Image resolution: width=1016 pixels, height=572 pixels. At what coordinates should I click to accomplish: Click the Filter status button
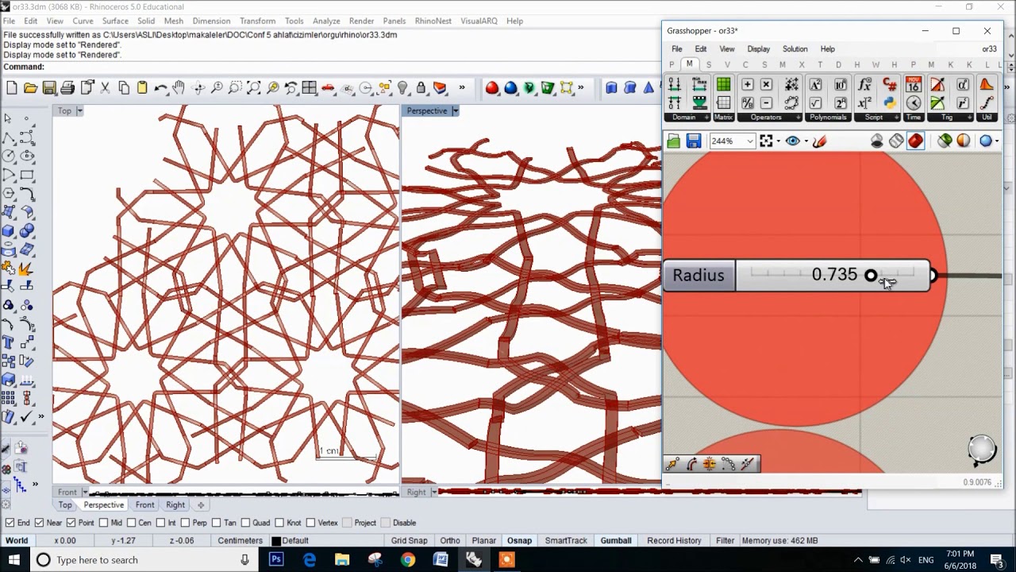pos(725,541)
